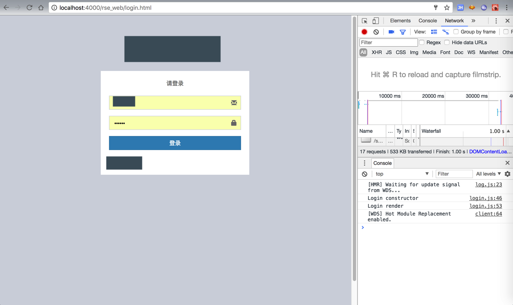Open the browser home page icon
The height and width of the screenshot is (305, 513).
coord(41,7)
